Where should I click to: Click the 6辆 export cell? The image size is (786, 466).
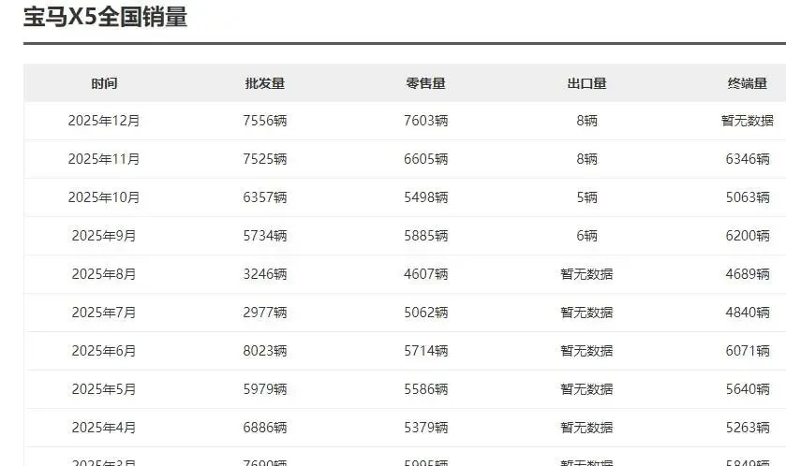586,236
